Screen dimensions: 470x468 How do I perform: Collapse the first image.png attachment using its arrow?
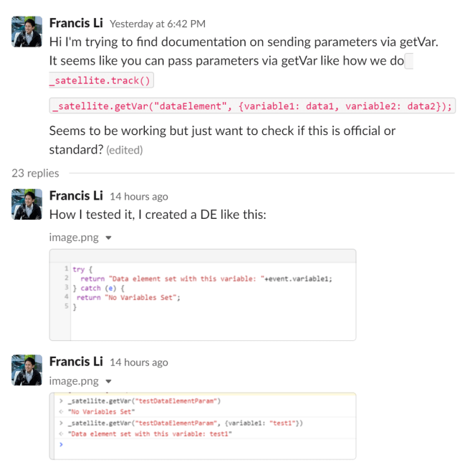point(108,237)
